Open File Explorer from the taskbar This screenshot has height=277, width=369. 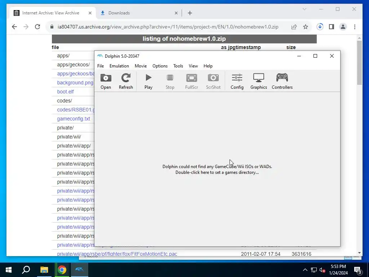[x=44, y=270]
